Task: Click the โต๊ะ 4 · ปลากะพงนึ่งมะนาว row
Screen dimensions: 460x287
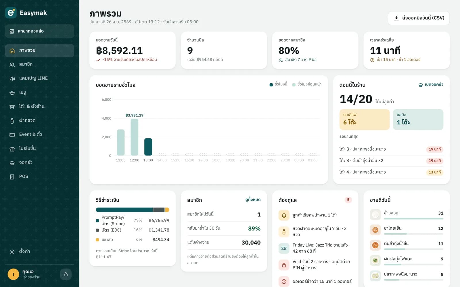Action: (x=391, y=172)
